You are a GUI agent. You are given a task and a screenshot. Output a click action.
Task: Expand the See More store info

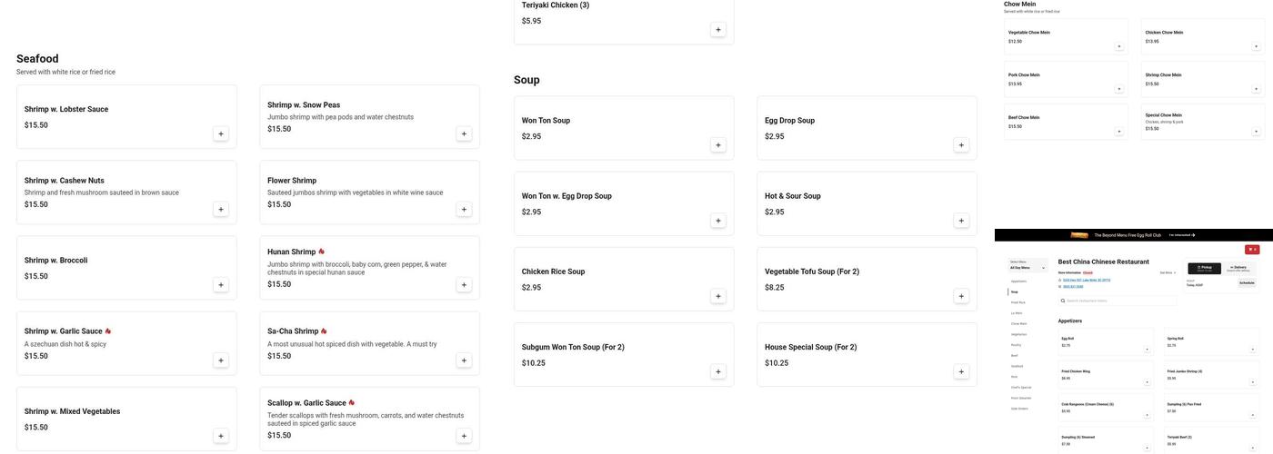click(1168, 272)
